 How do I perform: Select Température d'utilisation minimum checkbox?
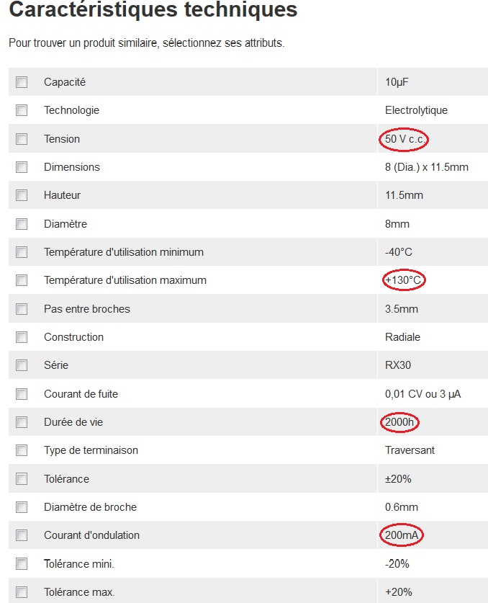click(x=22, y=252)
